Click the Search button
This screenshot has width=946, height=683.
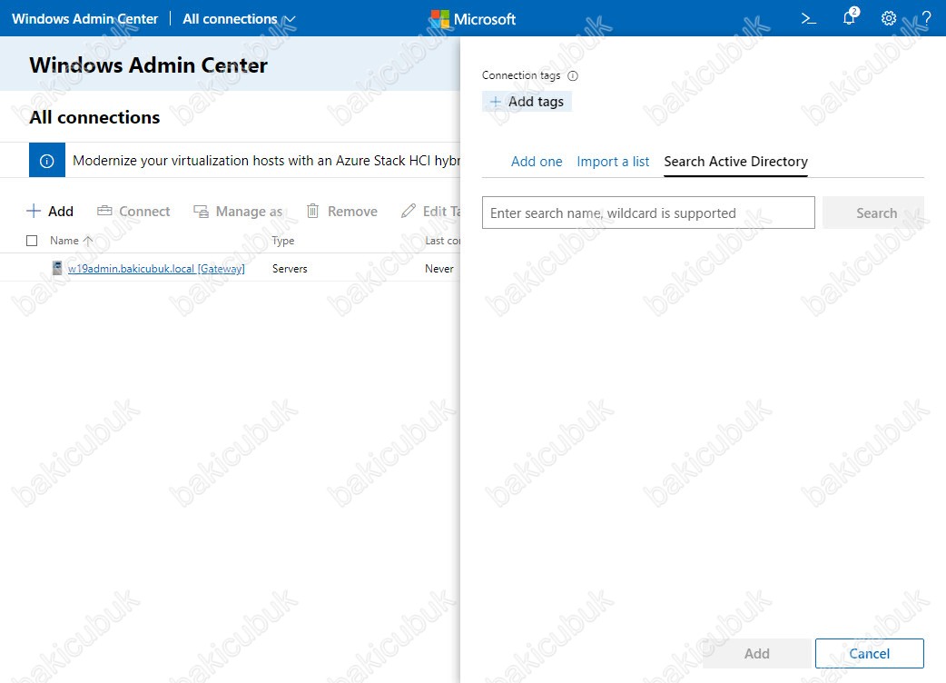coord(873,213)
